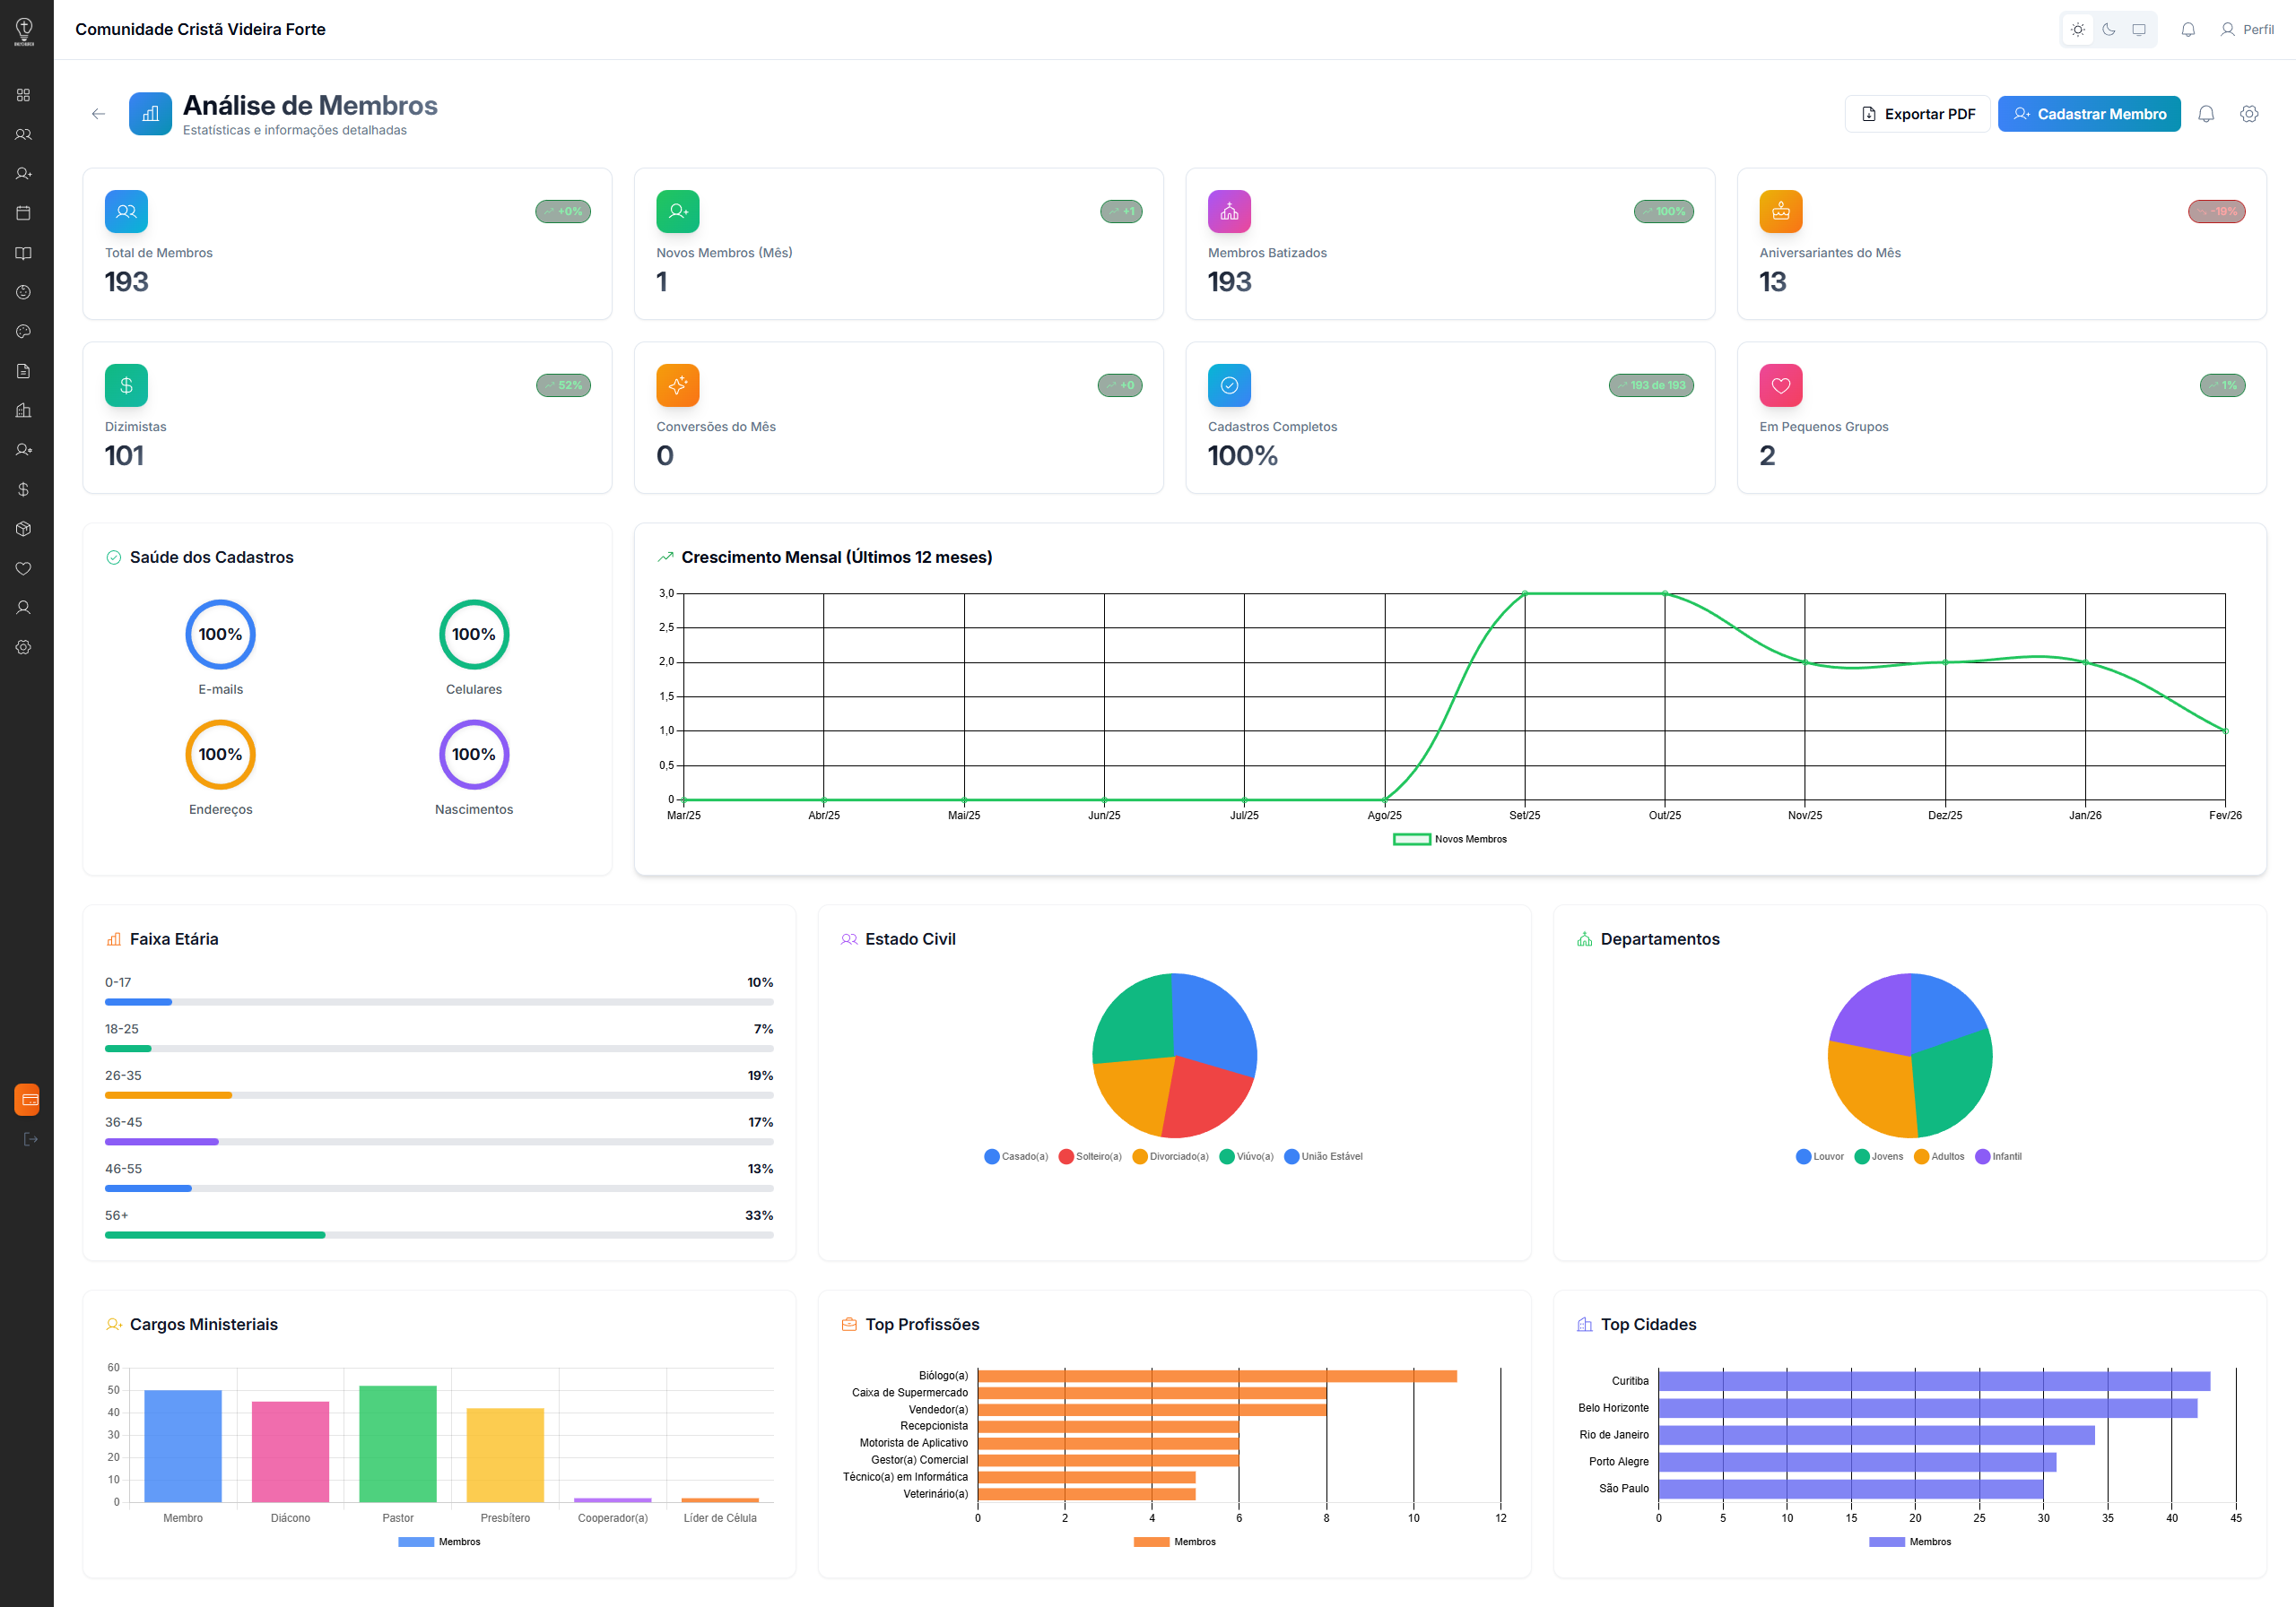Viewport: 2296px width, 1607px height.
Task: Open the document icon in the sidebar
Action: [24, 371]
